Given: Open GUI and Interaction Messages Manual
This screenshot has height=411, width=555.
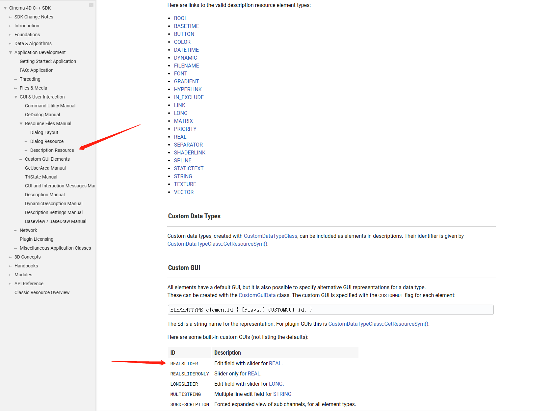Looking at the screenshot, I should (x=60, y=186).
